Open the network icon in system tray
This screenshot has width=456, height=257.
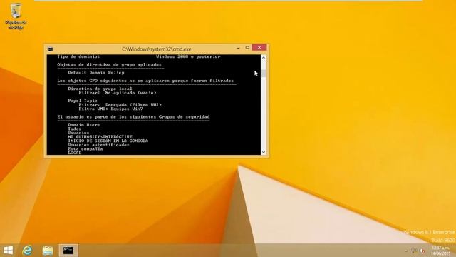coord(415,251)
